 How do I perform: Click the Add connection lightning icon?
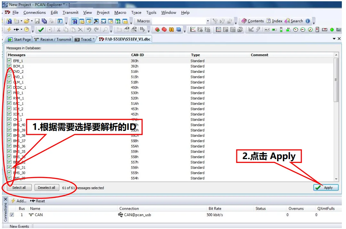(13, 201)
